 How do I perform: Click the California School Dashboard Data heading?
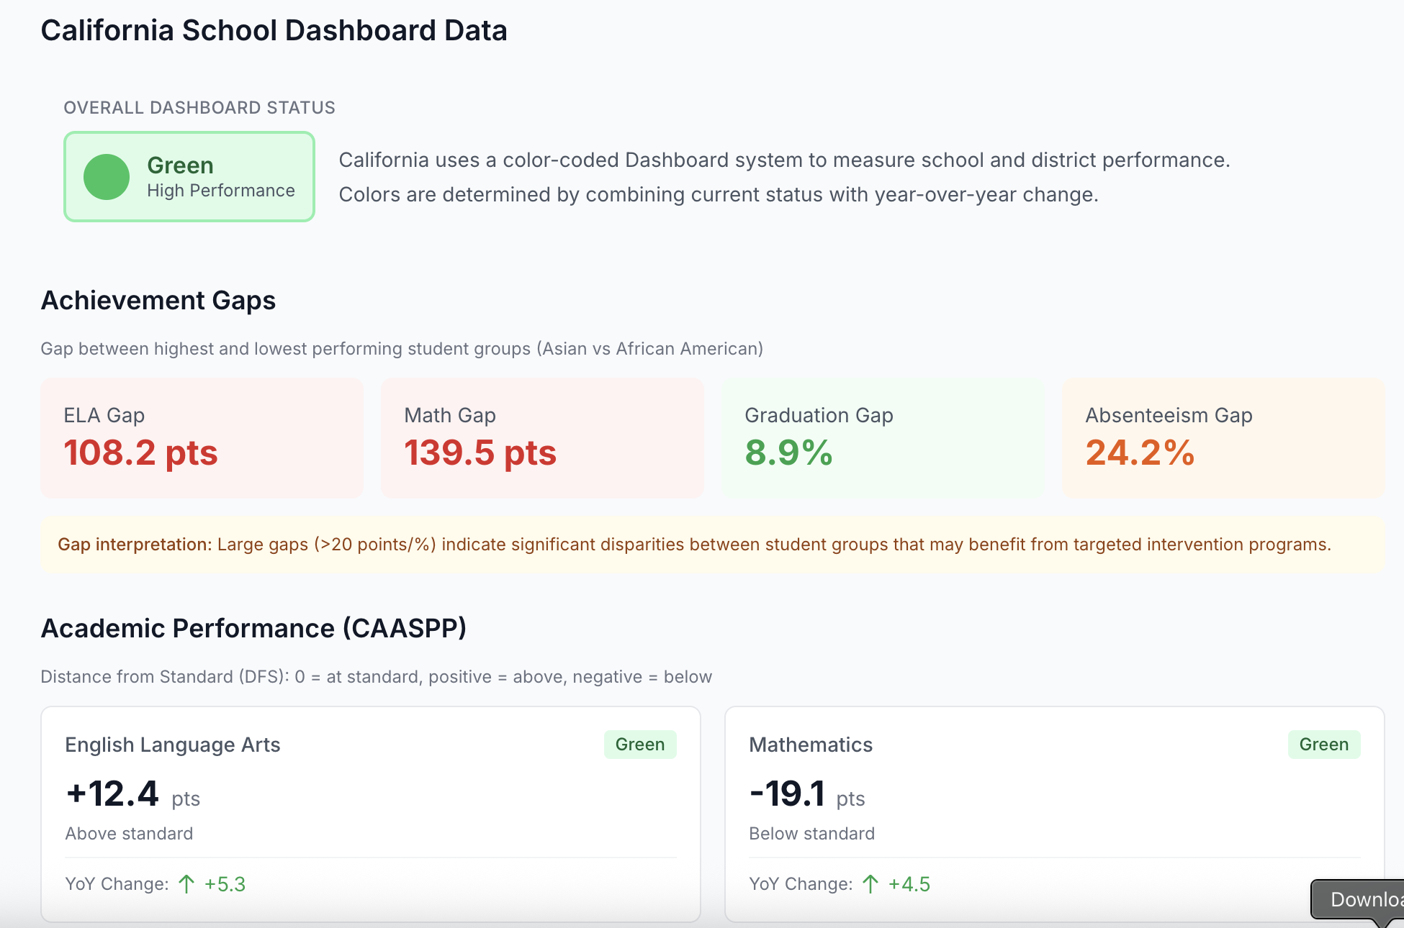pos(274,31)
